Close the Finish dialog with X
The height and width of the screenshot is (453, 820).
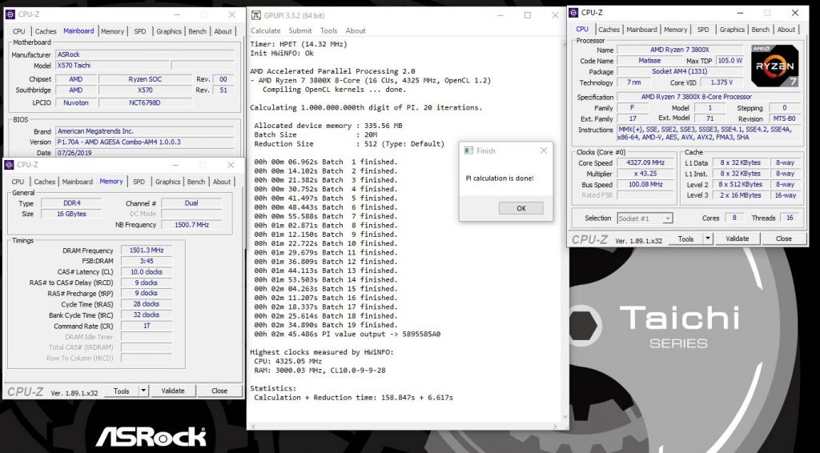pyautogui.click(x=544, y=150)
